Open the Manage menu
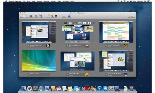Viewport: 155px width, 93px height. coord(46,1)
